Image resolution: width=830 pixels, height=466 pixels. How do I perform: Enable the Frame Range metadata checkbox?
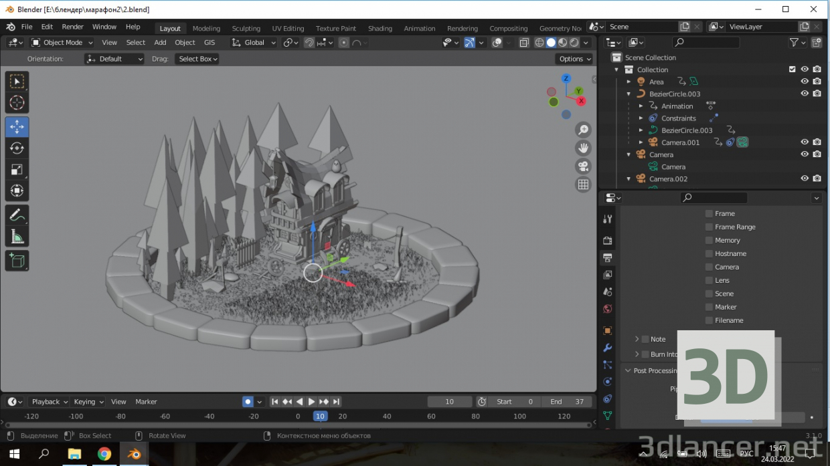[x=708, y=227]
